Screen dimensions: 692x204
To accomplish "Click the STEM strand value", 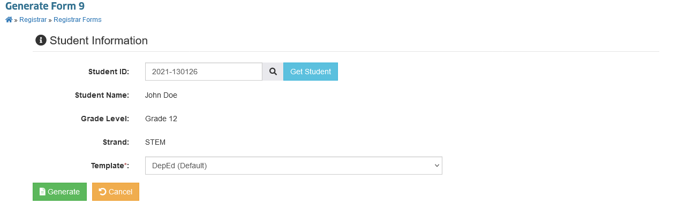I will [155, 142].
